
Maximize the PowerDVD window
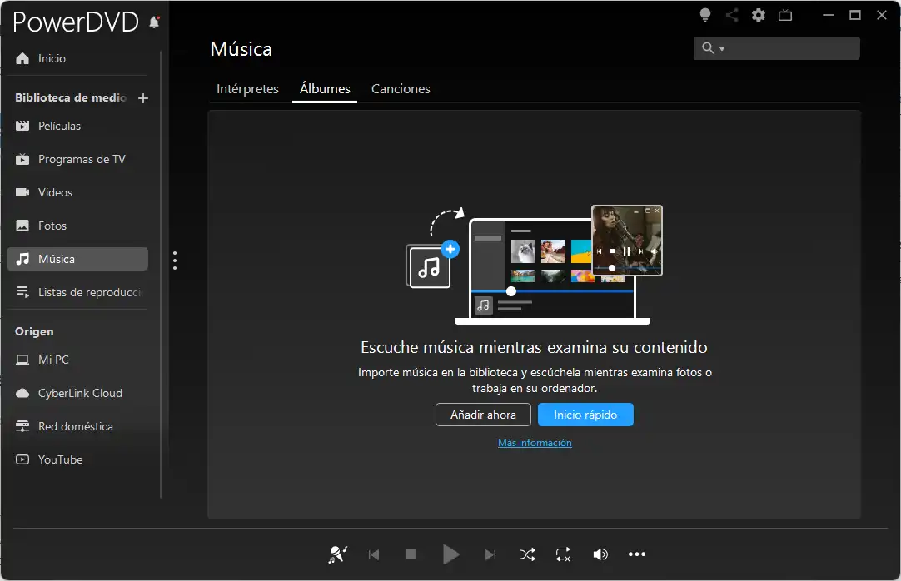click(x=855, y=15)
